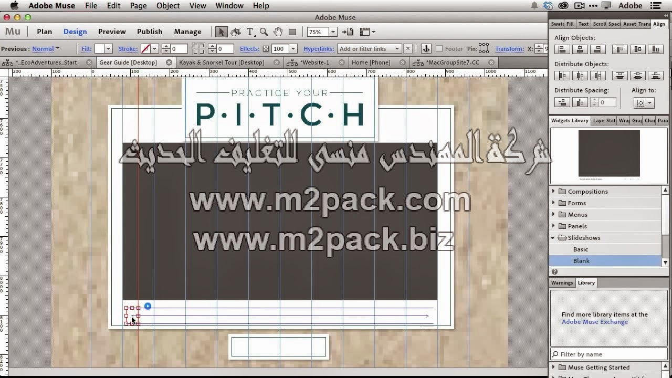Align objects to right edges
The height and width of the screenshot is (378, 672).
[598, 49]
